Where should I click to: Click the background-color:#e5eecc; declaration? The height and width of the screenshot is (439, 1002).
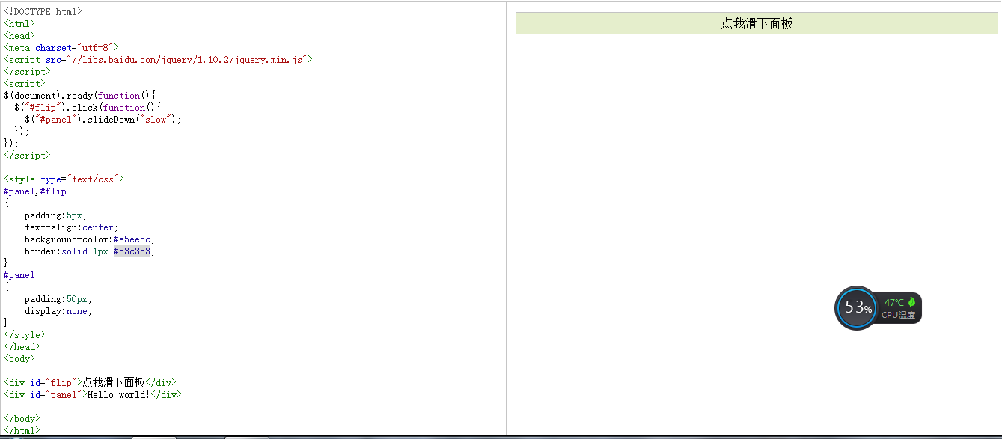pyautogui.click(x=90, y=239)
